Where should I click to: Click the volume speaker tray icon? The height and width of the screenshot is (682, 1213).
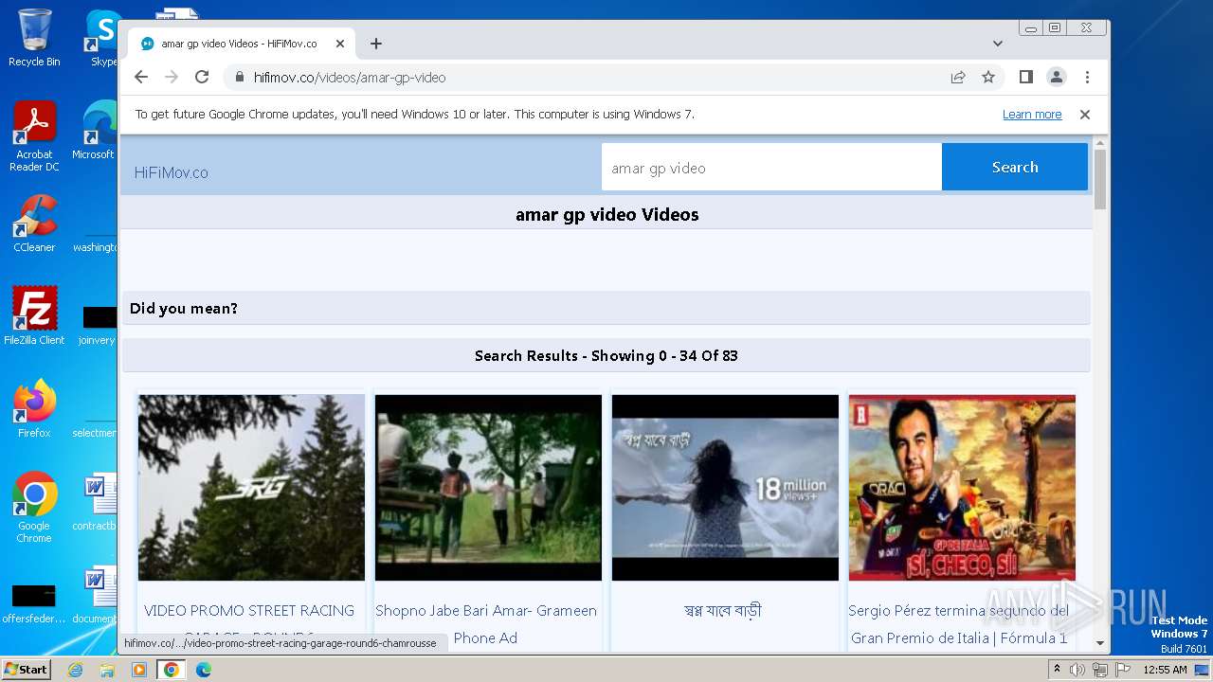click(x=1078, y=670)
